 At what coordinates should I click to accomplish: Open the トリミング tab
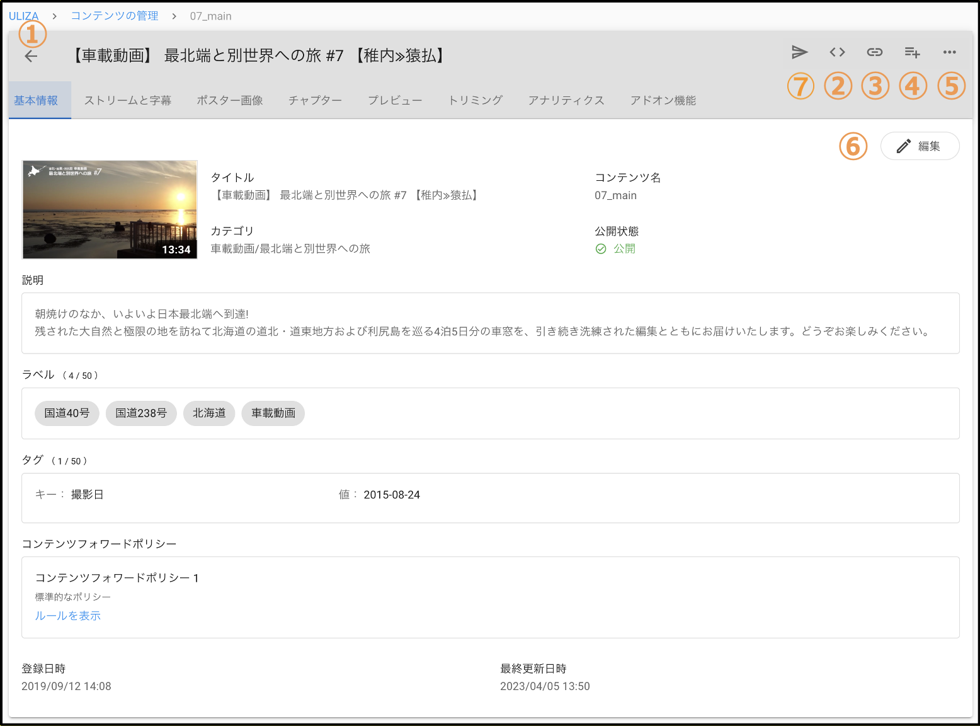click(476, 101)
